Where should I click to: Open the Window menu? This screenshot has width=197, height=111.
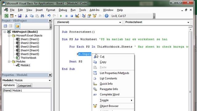click(x=108, y=10)
